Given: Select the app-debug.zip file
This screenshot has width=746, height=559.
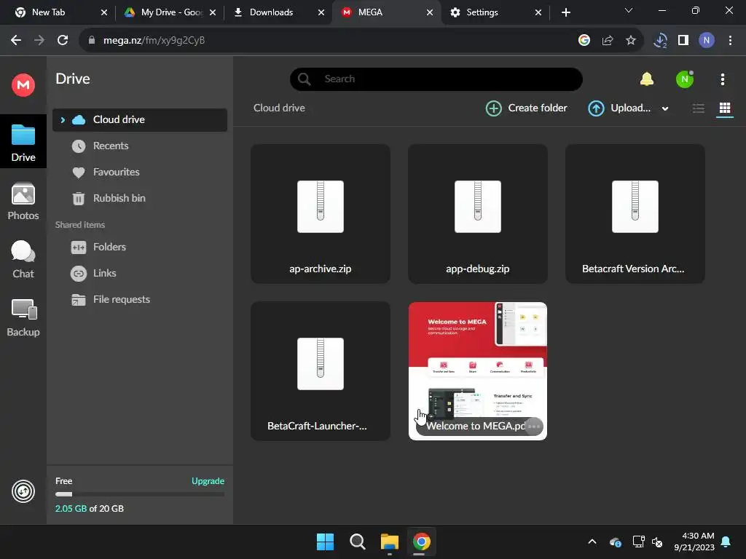Looking at the screenshot, I should point(478,214).
